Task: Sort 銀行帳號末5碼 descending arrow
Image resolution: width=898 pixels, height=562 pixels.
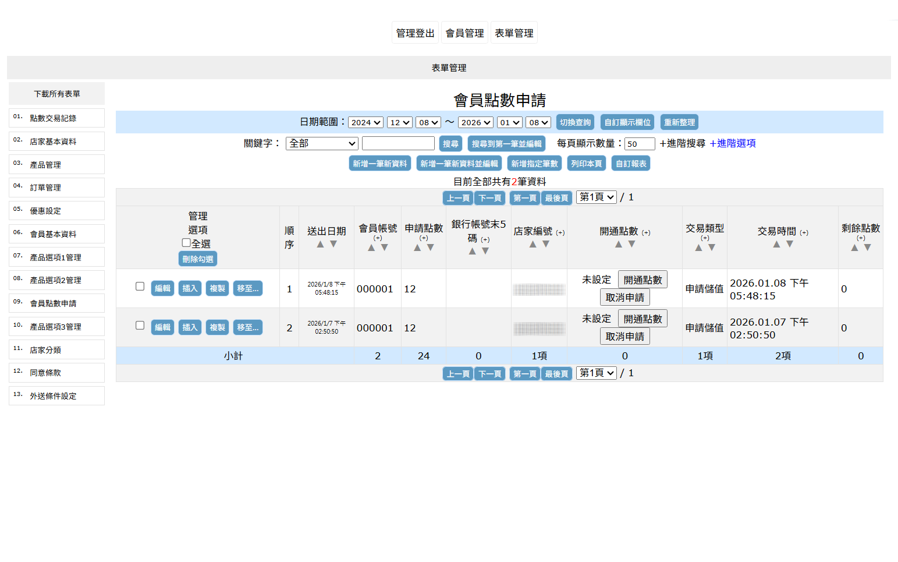Action: (x=485, y=251)
